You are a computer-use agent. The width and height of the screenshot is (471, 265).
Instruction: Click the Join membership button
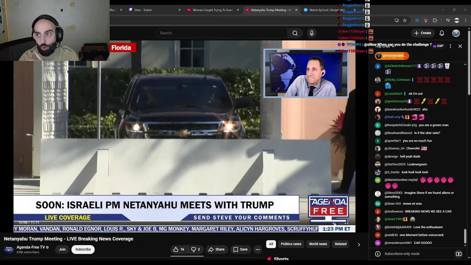click(x=62, y=249)
